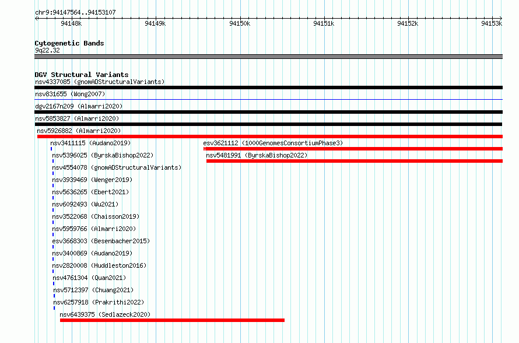Click the nsv4761304 (Quan2021) label

click(89, 278)
